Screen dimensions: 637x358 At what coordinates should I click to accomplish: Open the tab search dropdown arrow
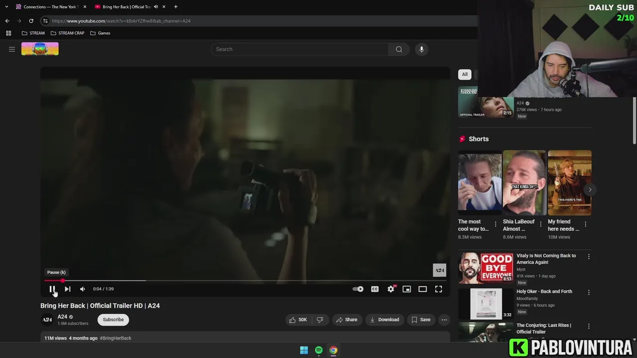(x=6, y=7)
